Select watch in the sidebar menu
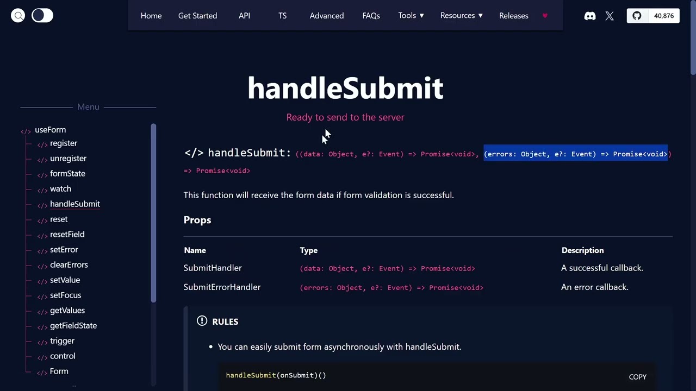The image size is (696, 391). click(x=60, y=189)
